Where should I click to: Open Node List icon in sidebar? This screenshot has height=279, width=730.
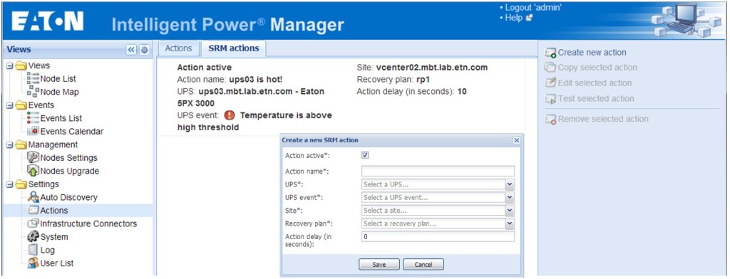coord(34,79)
